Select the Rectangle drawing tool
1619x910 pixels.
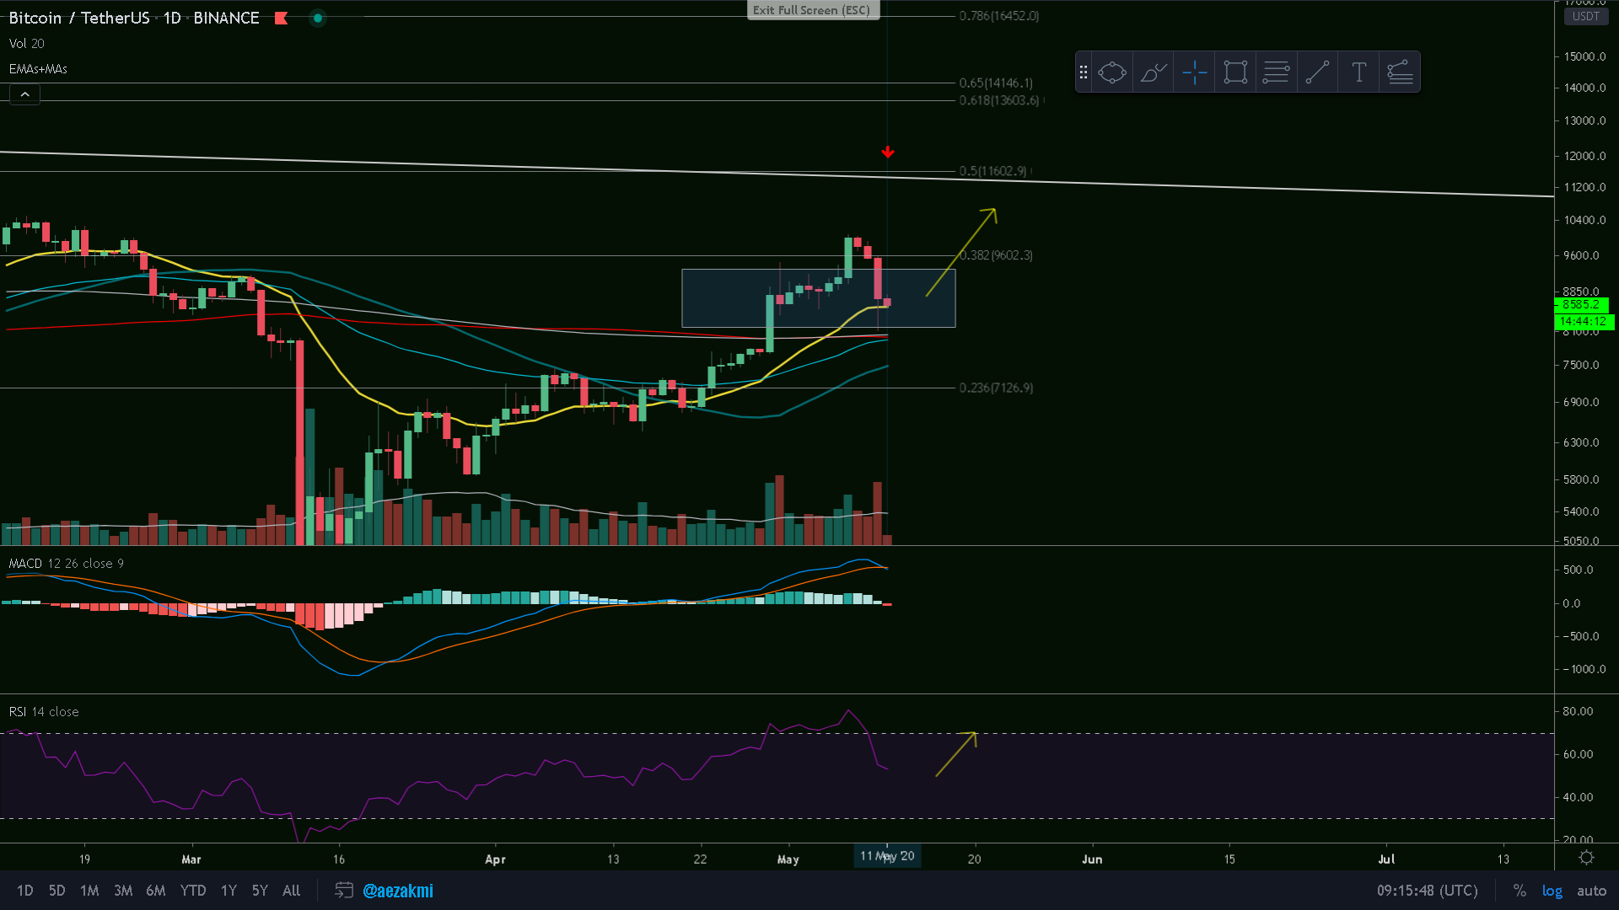1235,72
